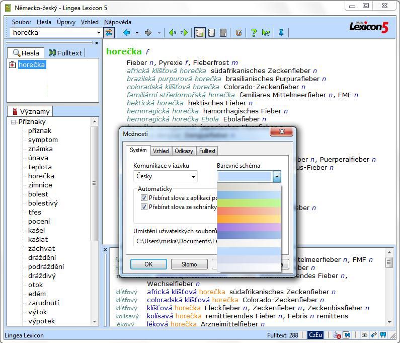Open the Nápověda menu
Screen dimensions: 400x343
tap(118, 22)
